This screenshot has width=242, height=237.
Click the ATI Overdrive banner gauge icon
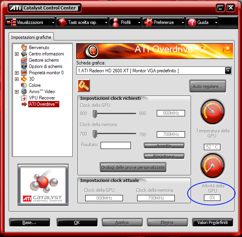92,51
